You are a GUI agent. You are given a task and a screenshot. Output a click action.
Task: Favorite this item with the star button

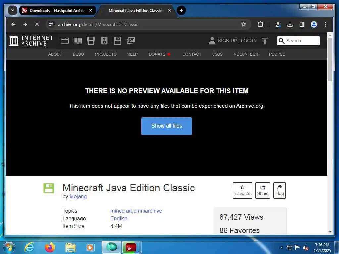click(x=242, y=190)
